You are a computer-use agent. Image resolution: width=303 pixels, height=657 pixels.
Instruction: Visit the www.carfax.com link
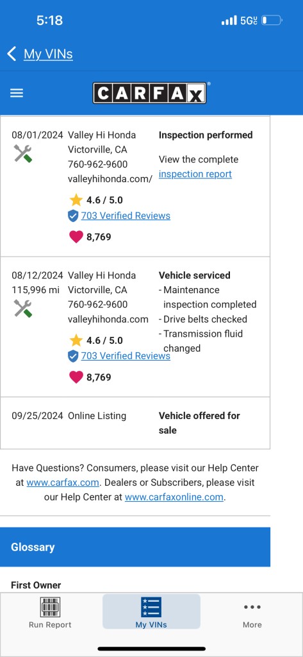click(x=63, y=482)
